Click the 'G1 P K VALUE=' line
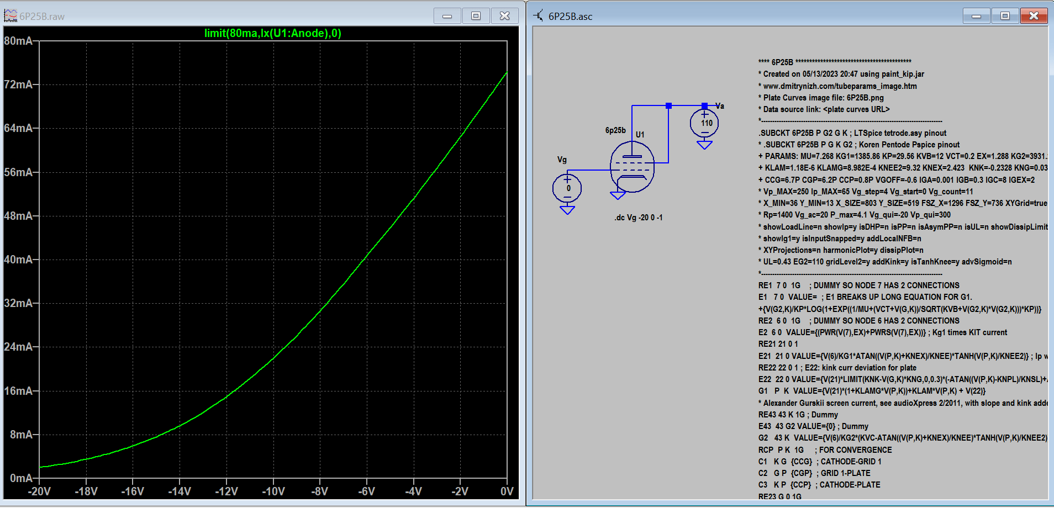Image resolution: width=1054 pixels, height=508 pixels. 872,391
